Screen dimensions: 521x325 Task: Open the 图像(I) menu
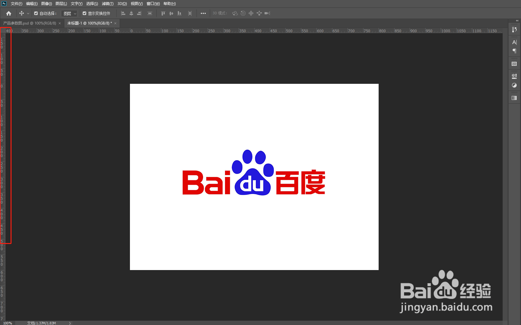pos(47,4)
